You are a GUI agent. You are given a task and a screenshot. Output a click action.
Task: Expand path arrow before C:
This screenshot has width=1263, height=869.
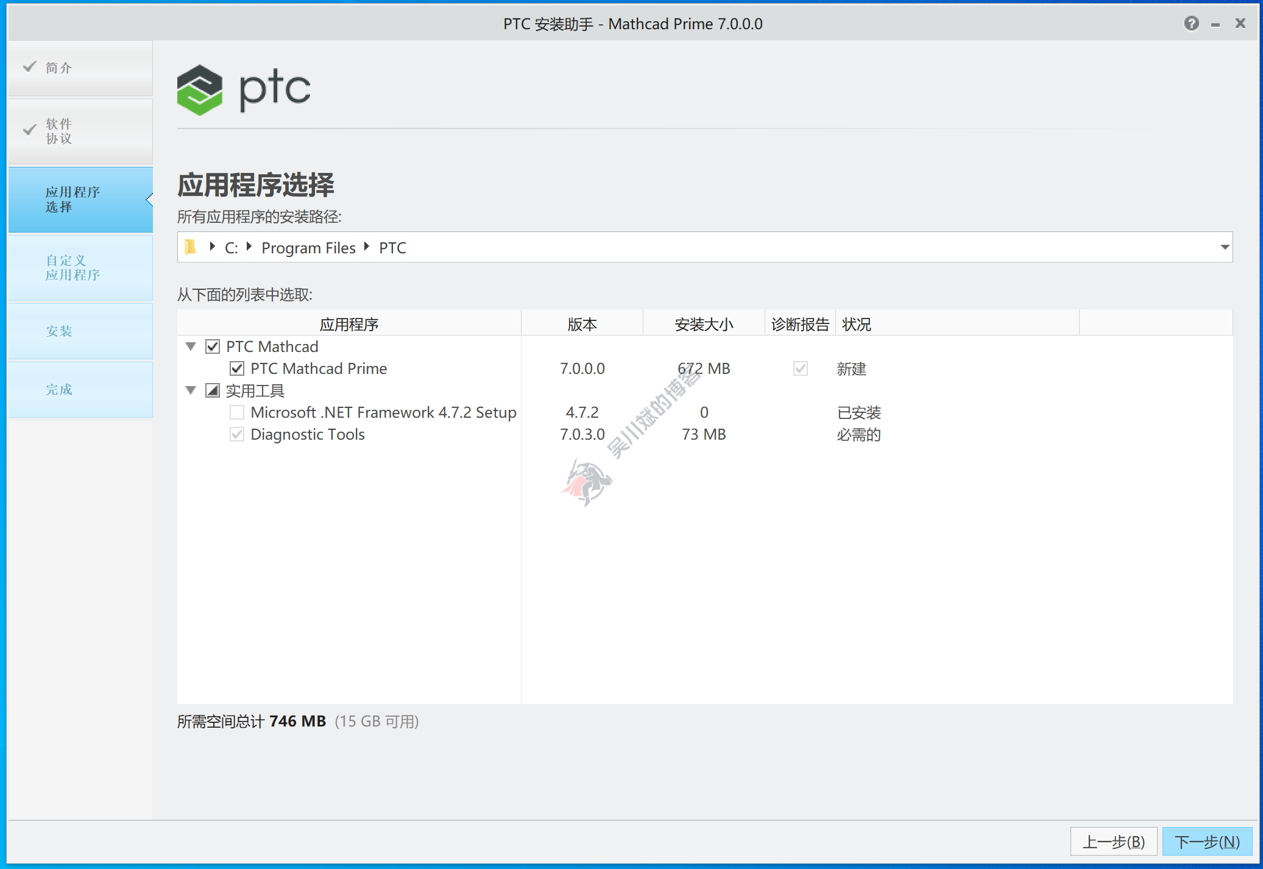212,247
